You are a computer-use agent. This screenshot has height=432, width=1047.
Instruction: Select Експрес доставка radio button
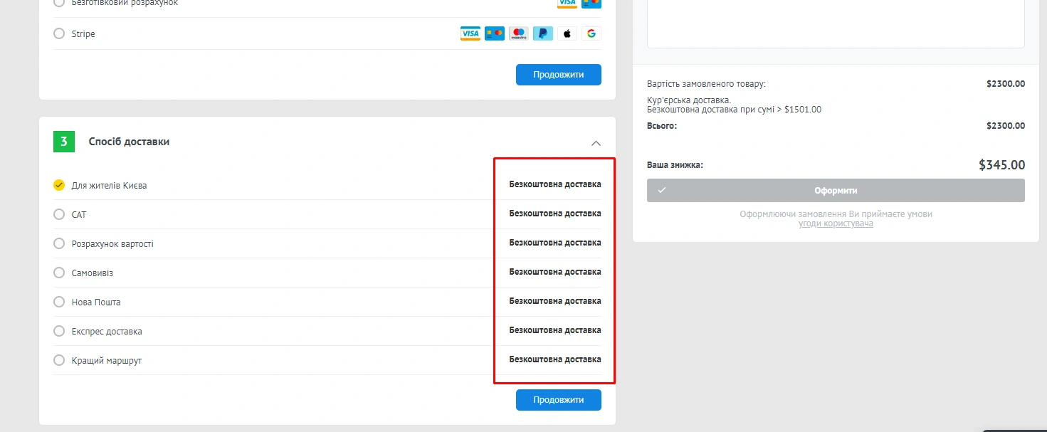59,331
